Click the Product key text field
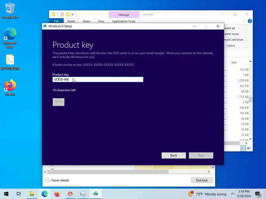This screenshot has width=266, height=199. coord(98,80)
